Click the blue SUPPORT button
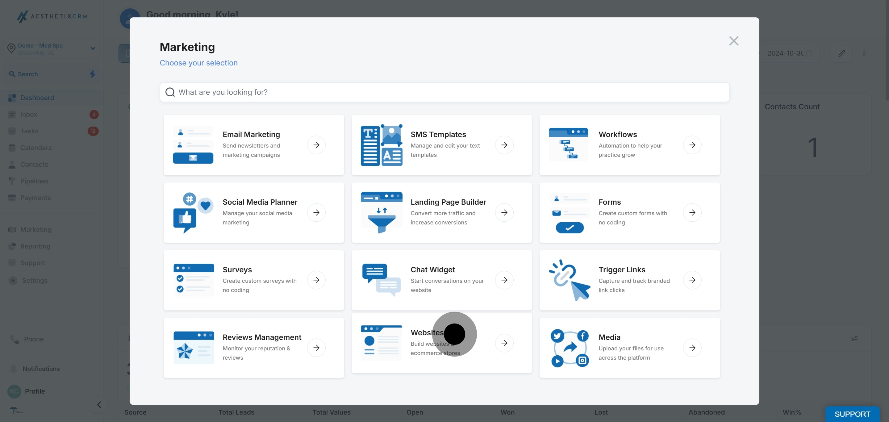The image size is (889, 422). (x=852, y=414)
